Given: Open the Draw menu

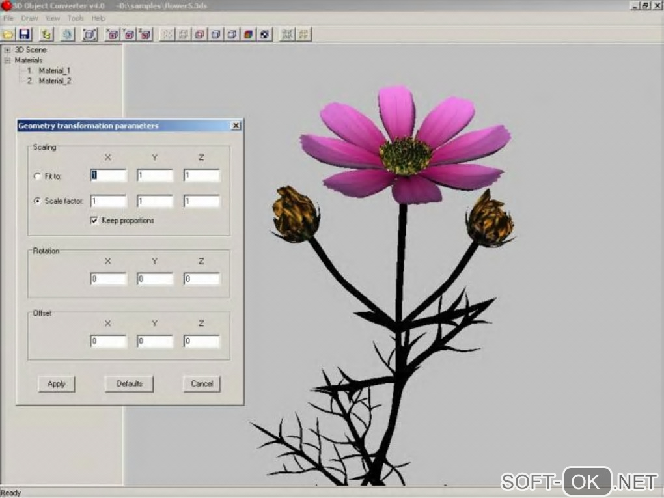Looking at the screenshot, I should [x=30, y=18].
